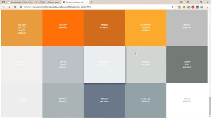Screen dimensions: 211x118
Task: Open the pinned tabs/collections icon in title bar
Action: tap(181, 2)
